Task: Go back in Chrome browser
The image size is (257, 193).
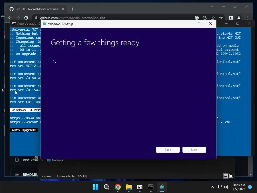Action: (10, 18)
